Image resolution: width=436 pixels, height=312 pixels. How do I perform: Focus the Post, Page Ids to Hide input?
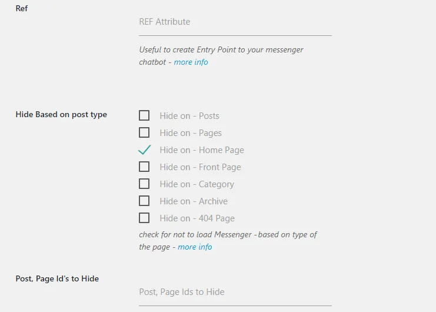(235, 292)
